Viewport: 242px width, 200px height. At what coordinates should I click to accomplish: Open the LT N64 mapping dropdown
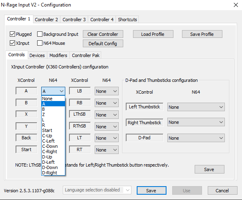[107, 138]
